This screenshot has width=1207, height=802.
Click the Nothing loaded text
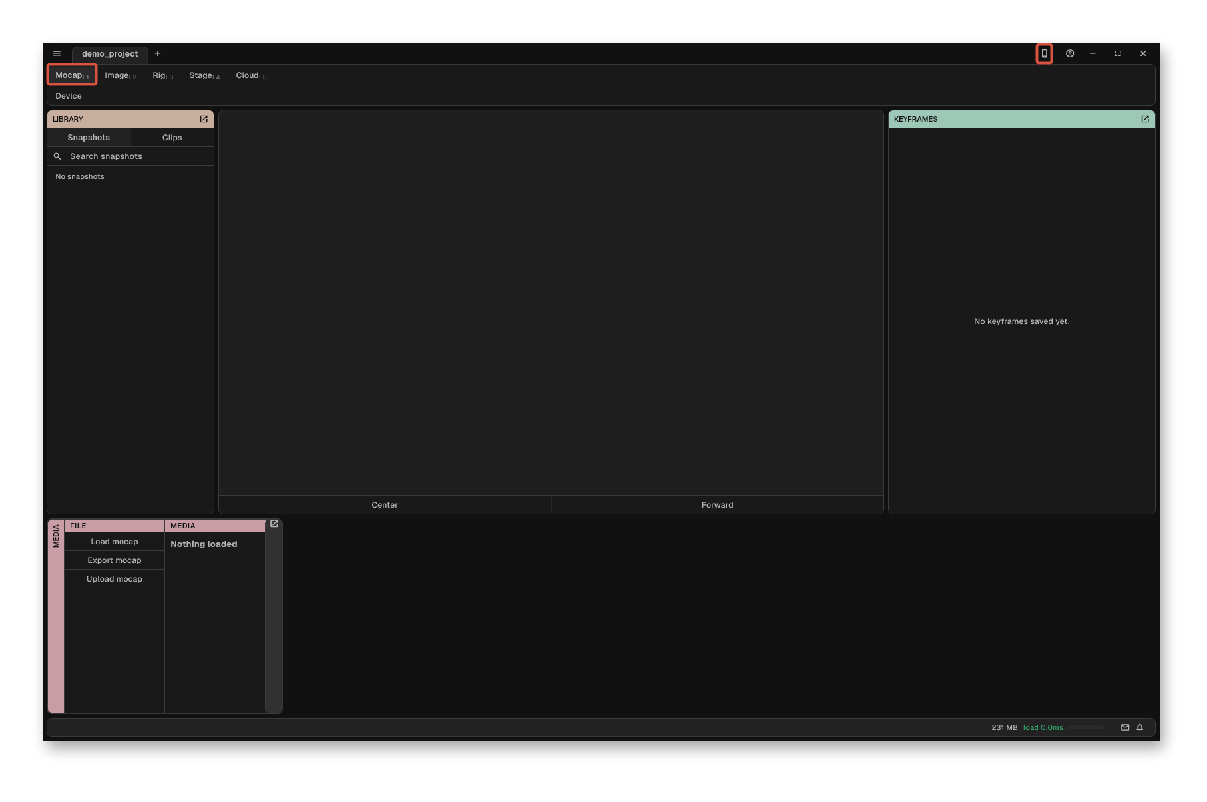pos(204,544)
